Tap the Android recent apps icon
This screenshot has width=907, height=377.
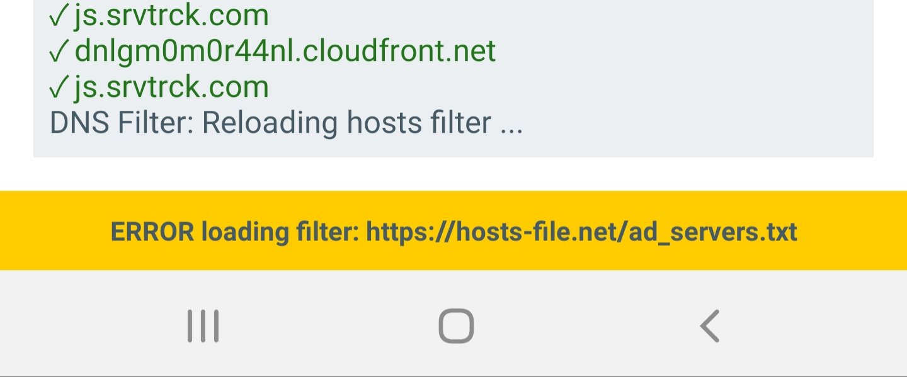203,326
